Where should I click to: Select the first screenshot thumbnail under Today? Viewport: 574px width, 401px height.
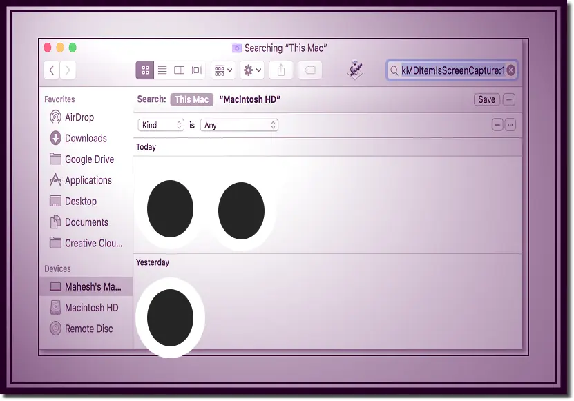(x=170, y=208)
